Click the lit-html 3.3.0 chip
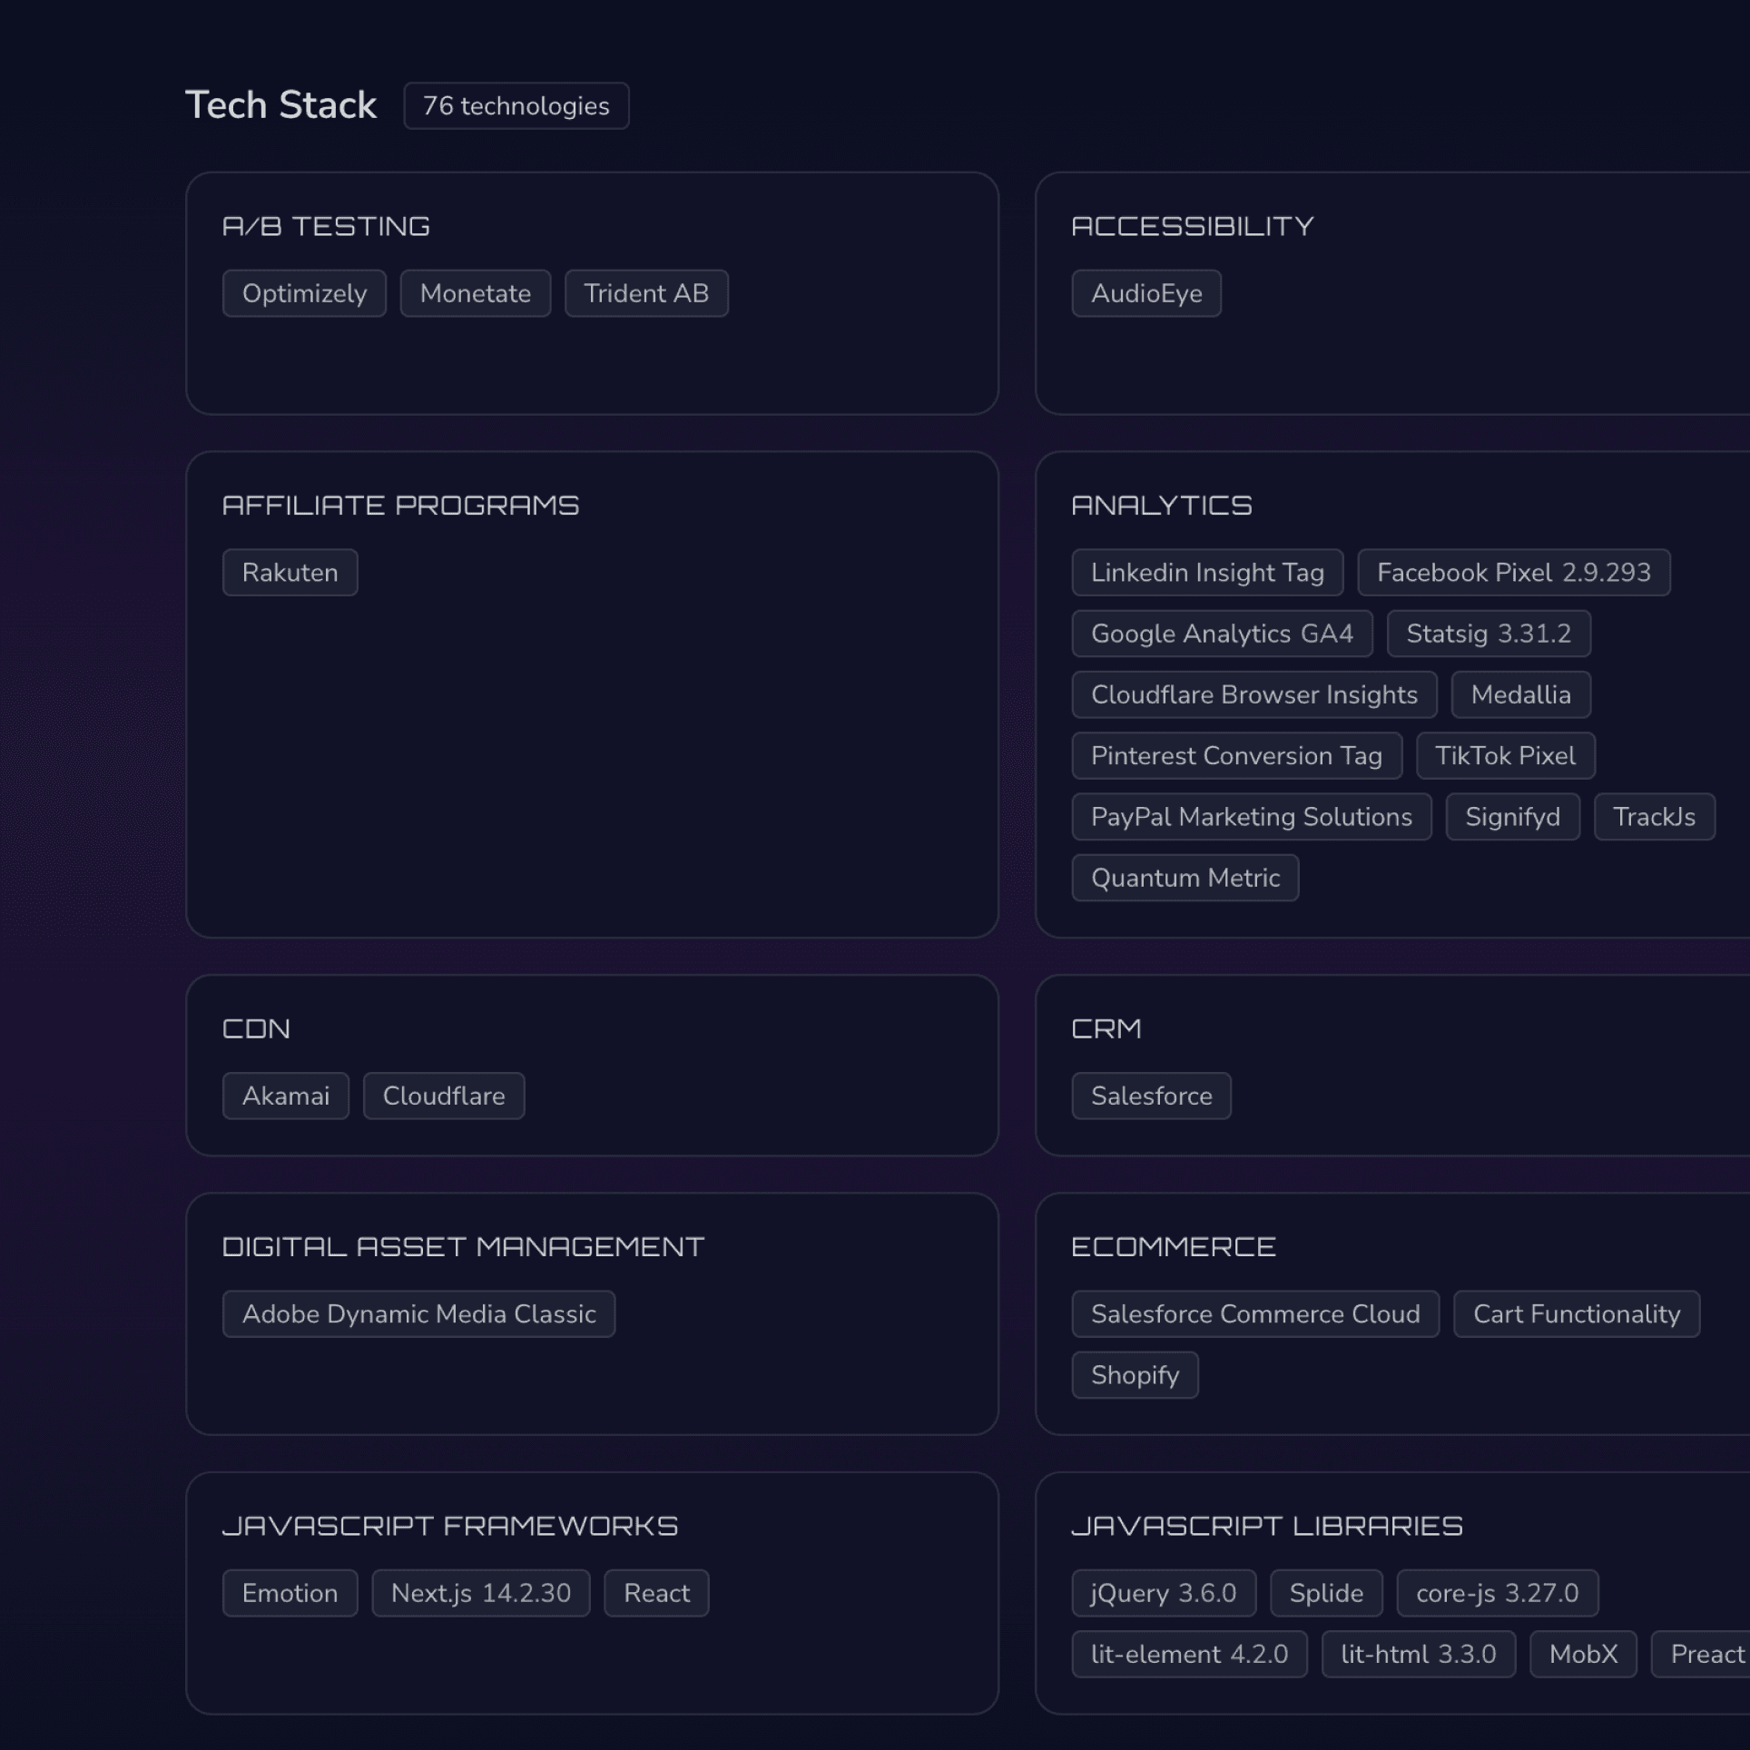Viewport: 1750px width, 1750px height. click(1419, 1655)
